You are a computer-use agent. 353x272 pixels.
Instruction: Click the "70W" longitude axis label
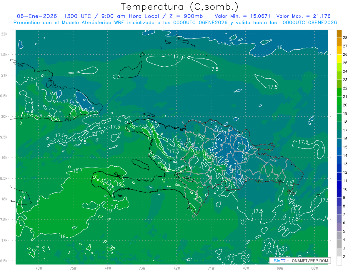tap(246, 268)
